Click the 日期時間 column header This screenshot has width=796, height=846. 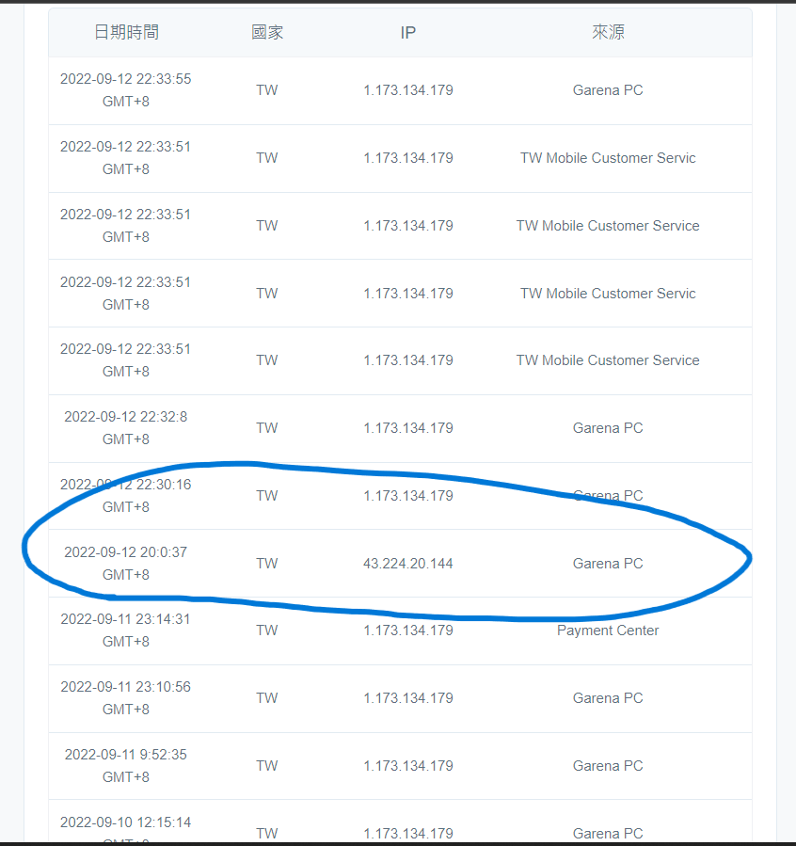126,32
